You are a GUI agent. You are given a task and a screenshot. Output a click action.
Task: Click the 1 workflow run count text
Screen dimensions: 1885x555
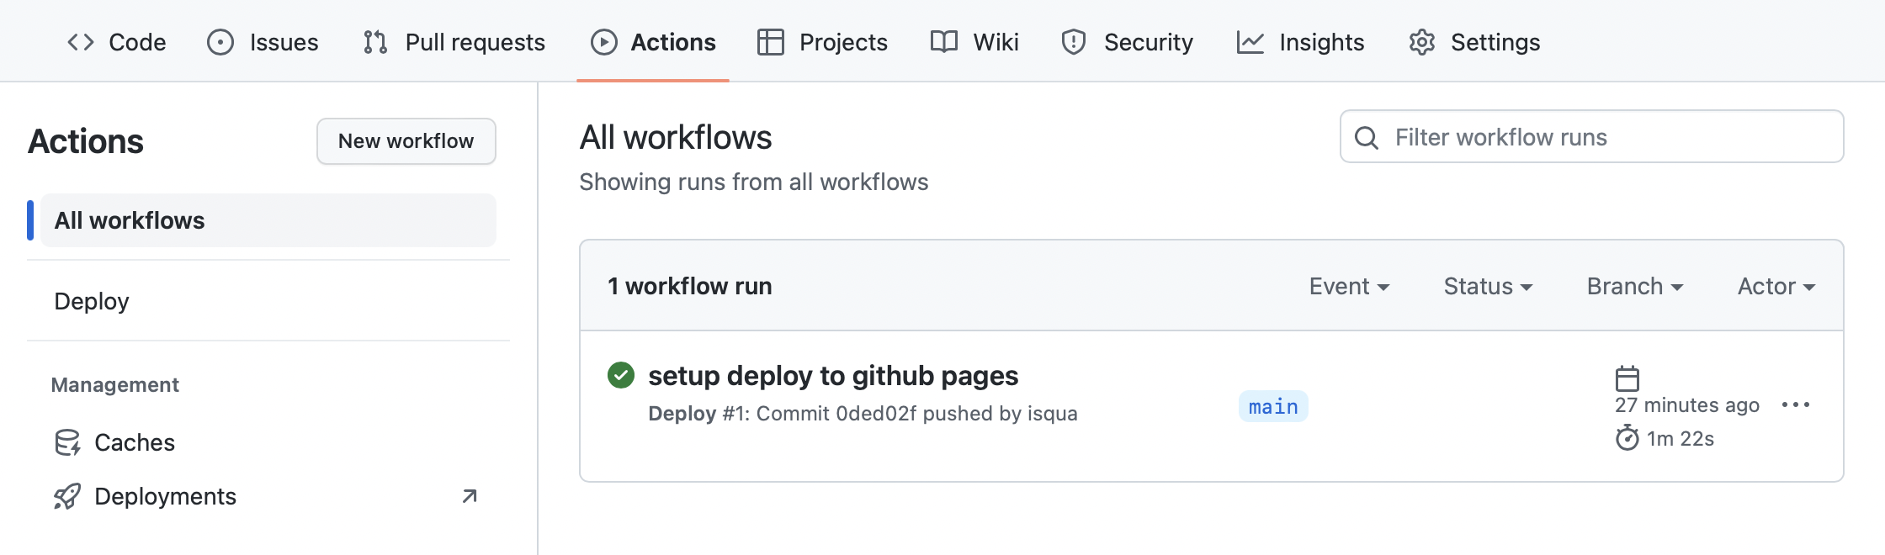pyautogui.click(x=690, y=287)
